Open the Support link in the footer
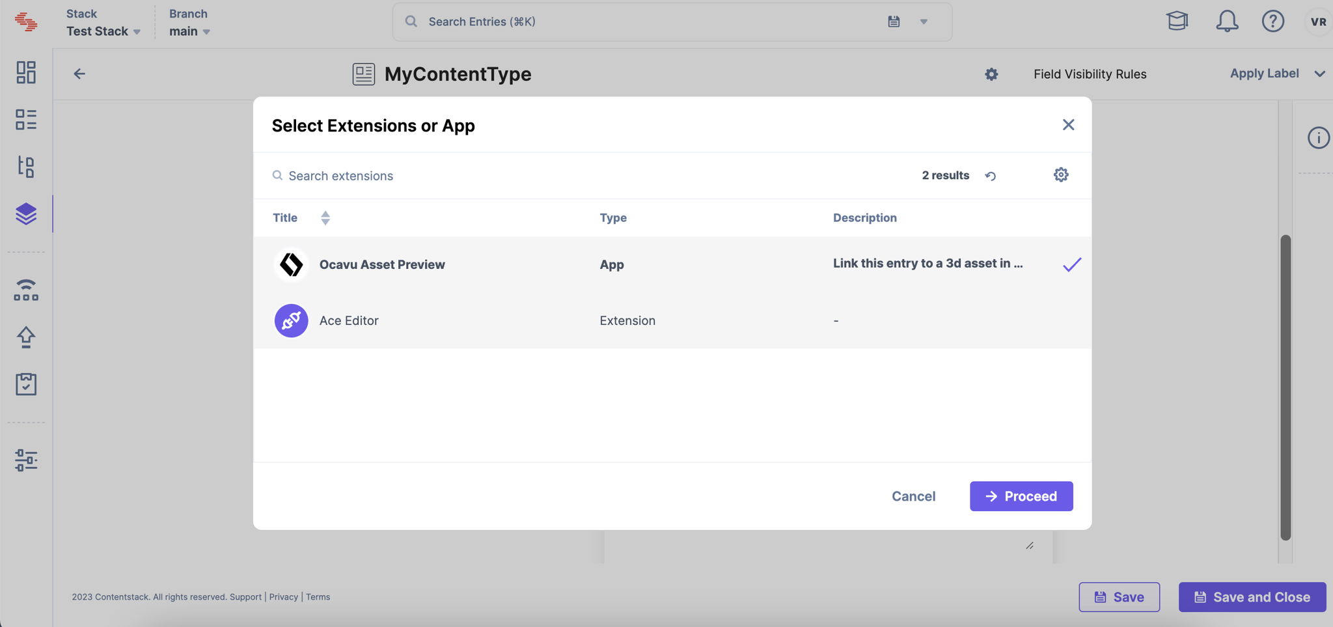 245,597
